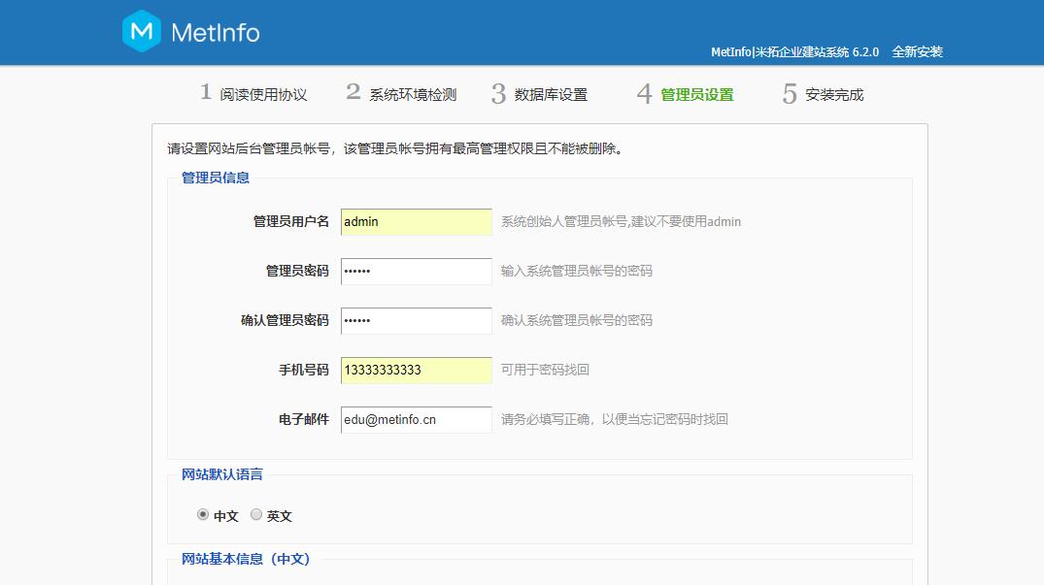Focus the 确认管理员密码 field
This screenshot has height=585, width=1044.
click(x=416, y=320)
